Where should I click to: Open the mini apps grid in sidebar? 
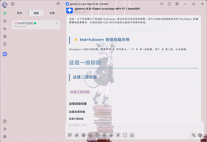5,36
